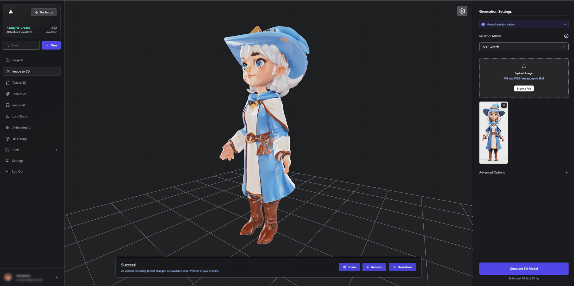Remove the uploaded wizard image thumbnail
Screen dimensions: 574x286
click(504, 105)
